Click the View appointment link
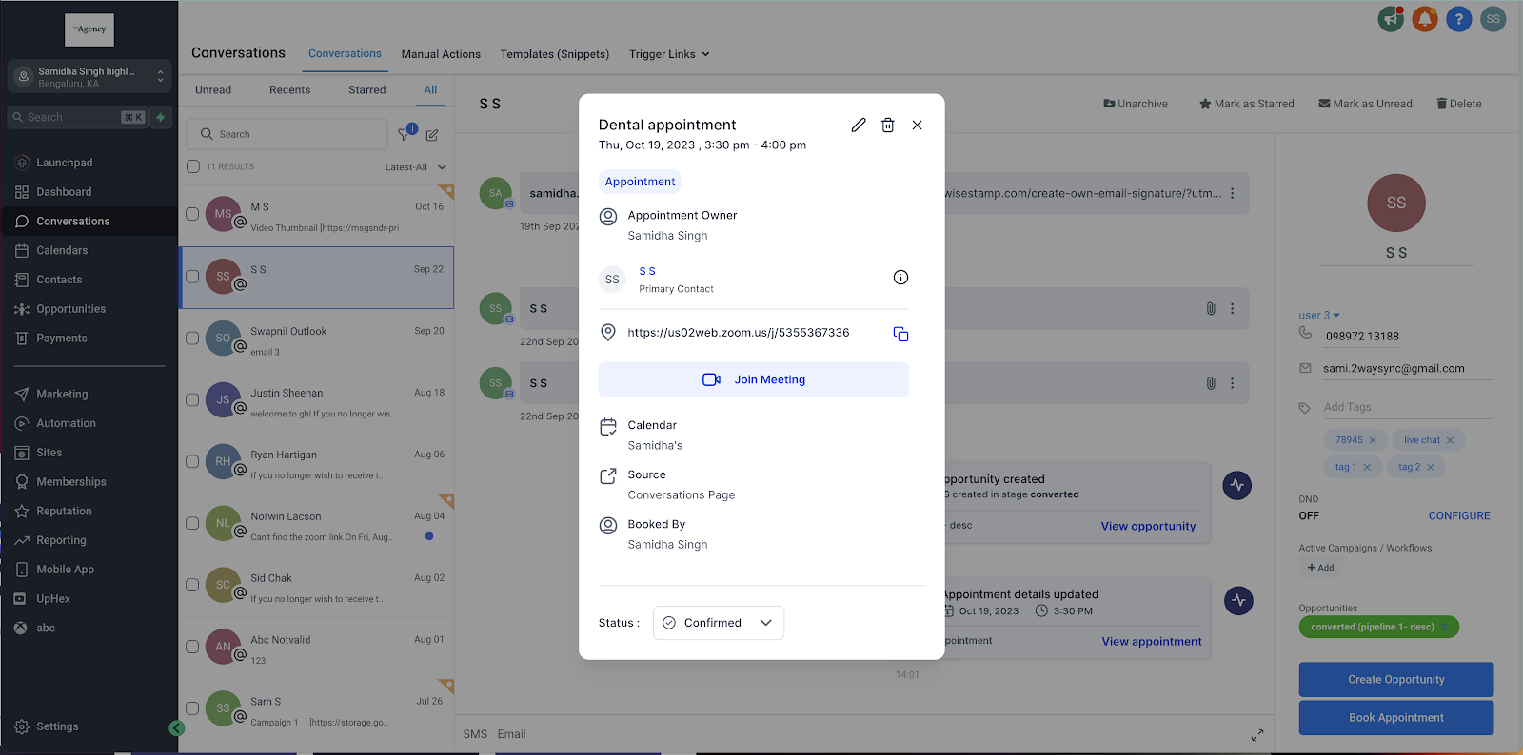 [1152, 642]
